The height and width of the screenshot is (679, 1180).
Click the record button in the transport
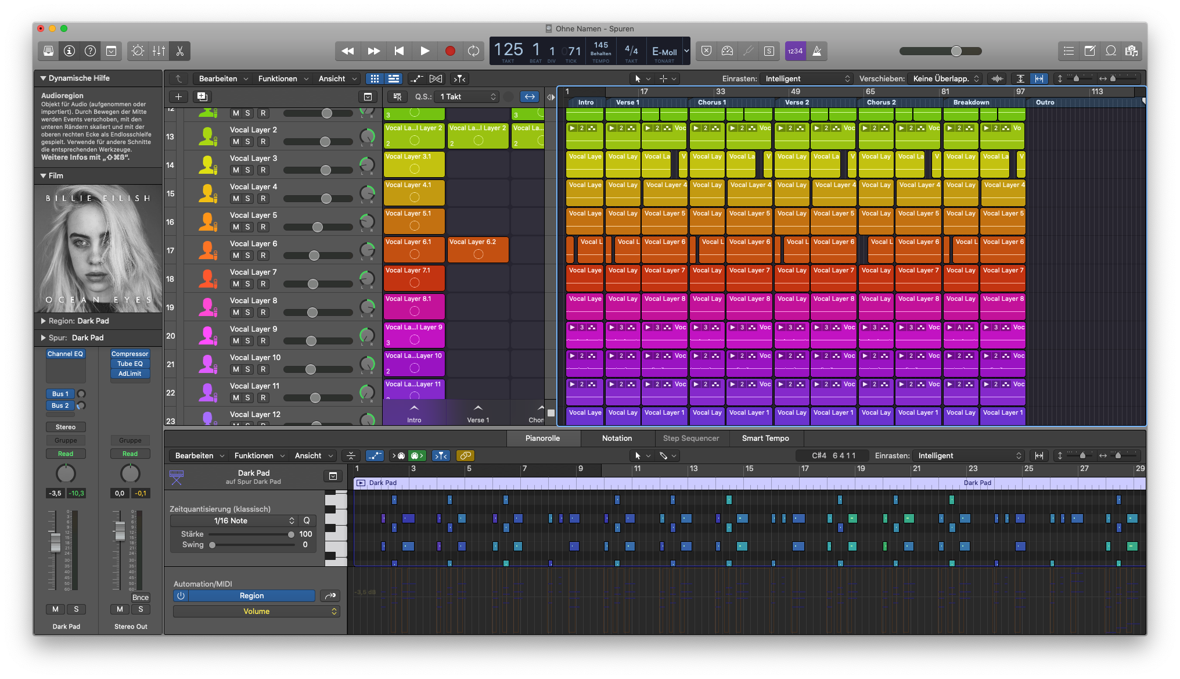point(449,51)
